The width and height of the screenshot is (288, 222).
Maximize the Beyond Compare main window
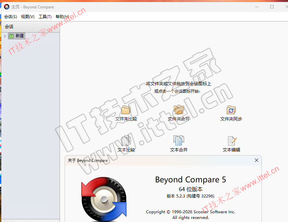click(x=272, y=7)
